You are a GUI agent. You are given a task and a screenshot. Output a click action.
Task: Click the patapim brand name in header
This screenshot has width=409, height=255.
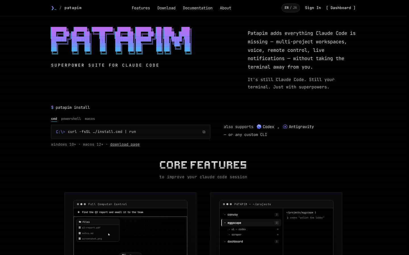point(73,8)
